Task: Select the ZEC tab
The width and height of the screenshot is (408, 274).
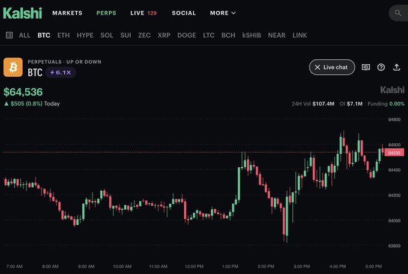Action: click(144, 35)
